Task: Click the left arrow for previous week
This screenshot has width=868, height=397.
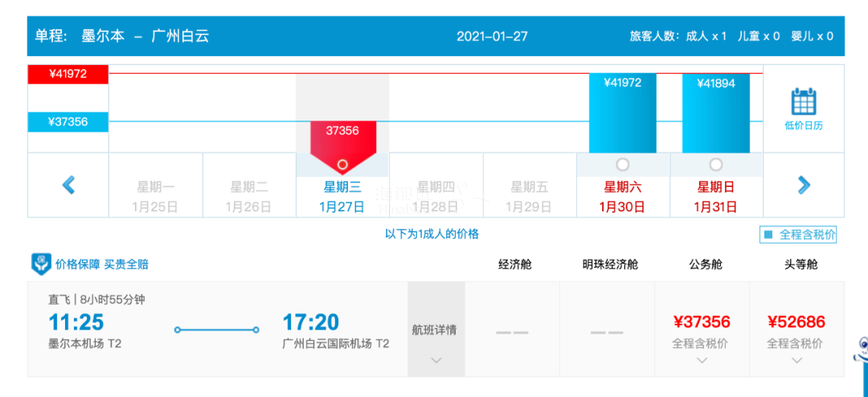Action: point(68,185)
